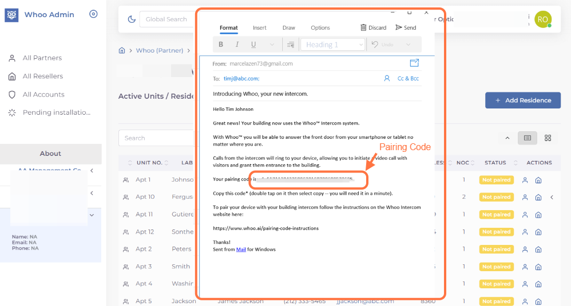571x306 pixels.
Task: Open Undo dropdown arrow
Action: [x=408, y=45]
